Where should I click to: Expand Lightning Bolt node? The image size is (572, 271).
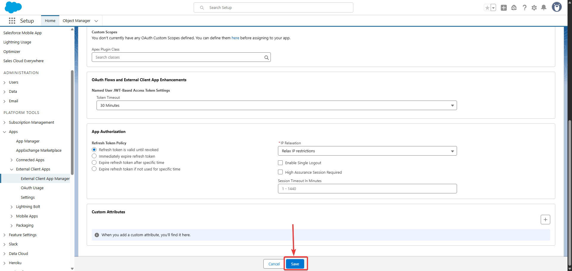[12, 207]
